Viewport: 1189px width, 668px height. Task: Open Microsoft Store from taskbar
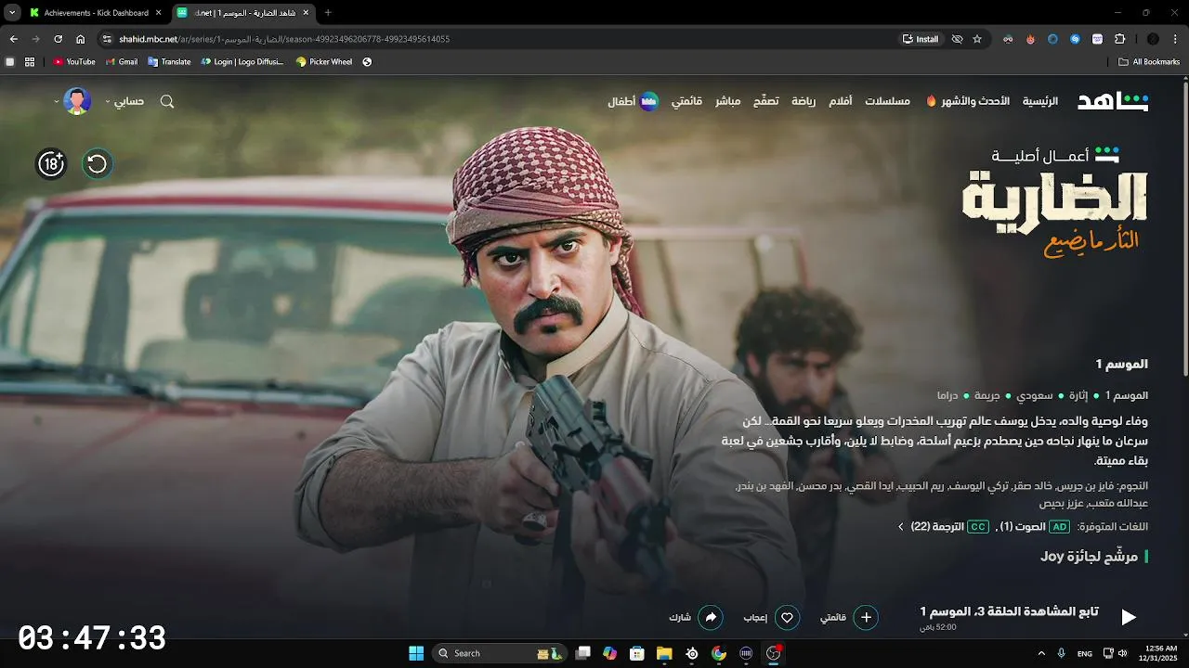[636, 653]
